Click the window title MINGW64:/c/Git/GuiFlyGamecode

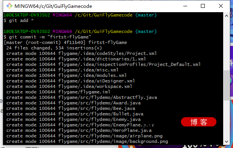pyautogui.click(x=53, y=6)
